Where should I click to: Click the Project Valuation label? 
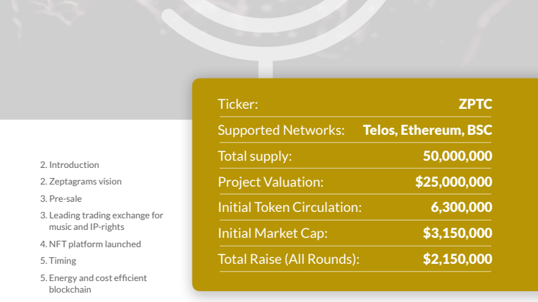point(270,182)
